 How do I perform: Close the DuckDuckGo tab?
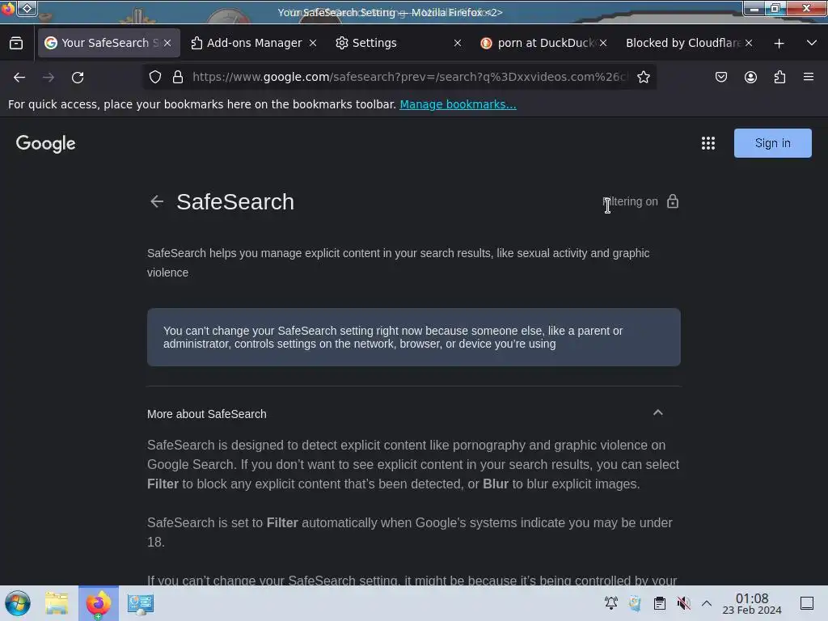(603, 43)
